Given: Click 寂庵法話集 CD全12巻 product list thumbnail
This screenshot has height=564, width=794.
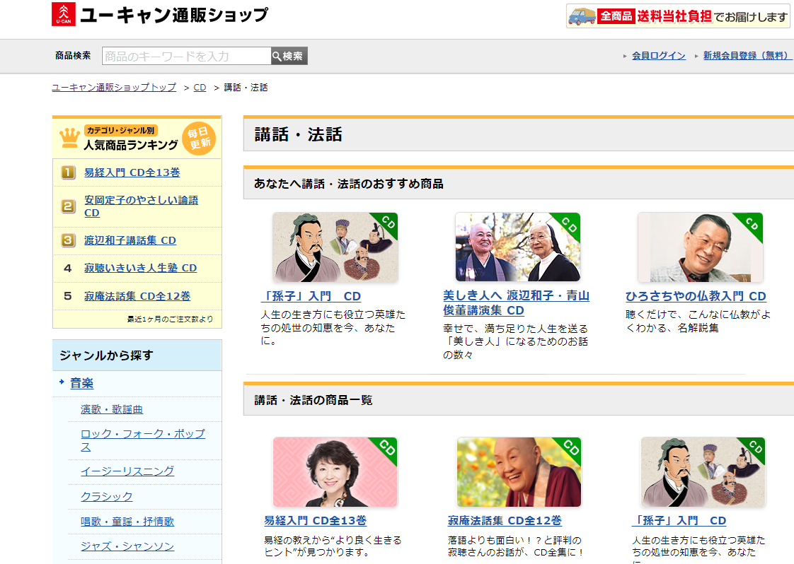Looking at the screenshot, I should tap(519, 472).
